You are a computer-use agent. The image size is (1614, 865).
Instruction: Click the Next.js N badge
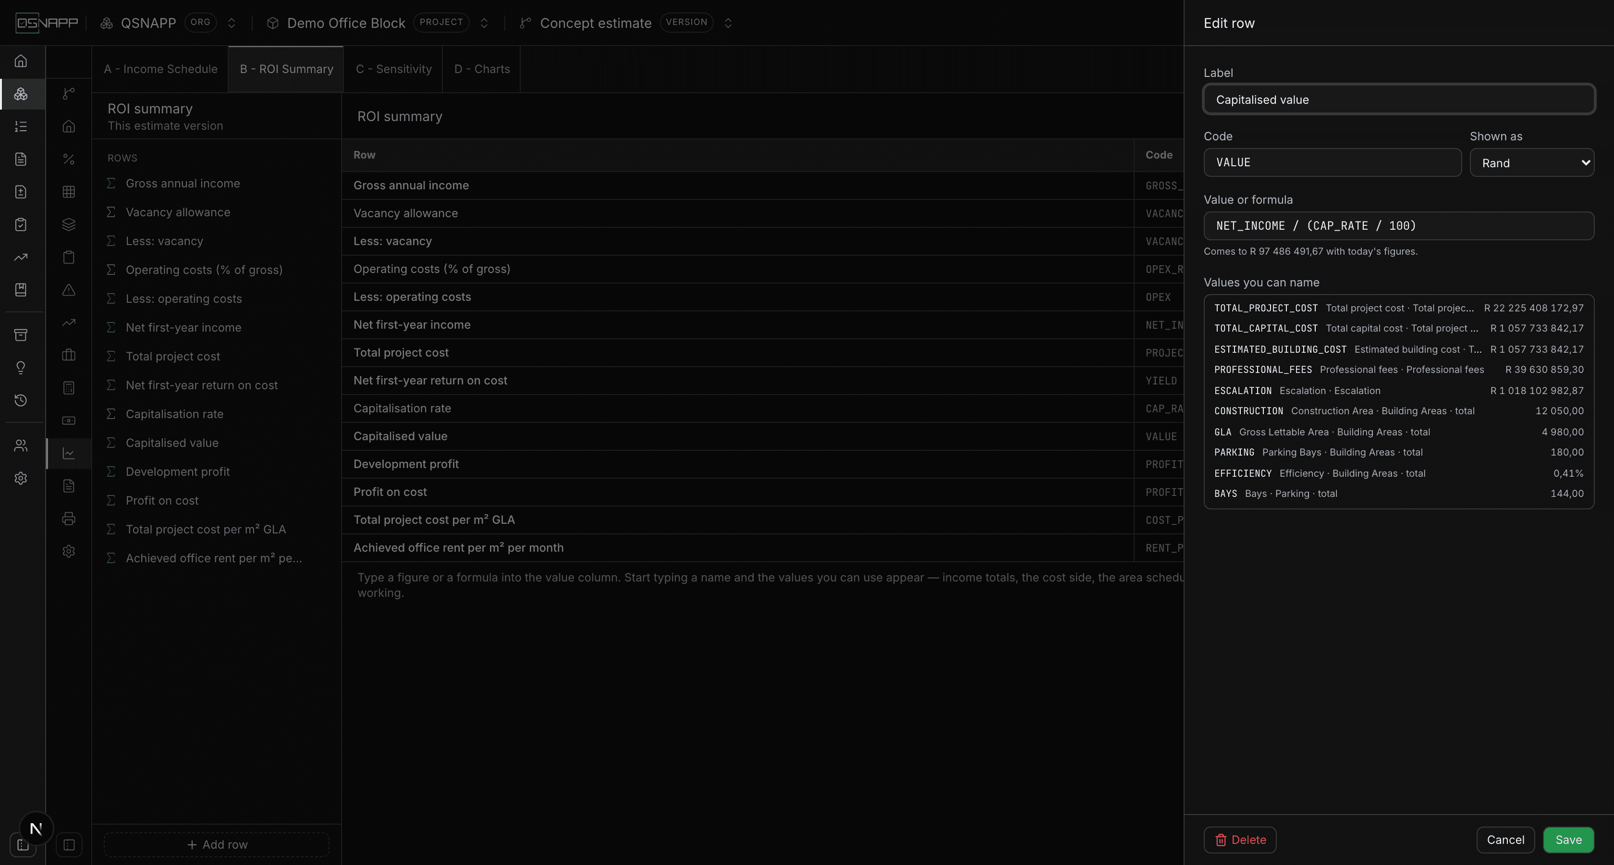(37, 828)
